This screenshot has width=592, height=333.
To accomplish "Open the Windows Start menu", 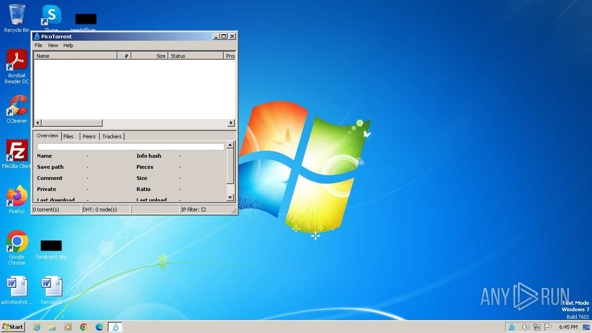I will tap(12, 327).
